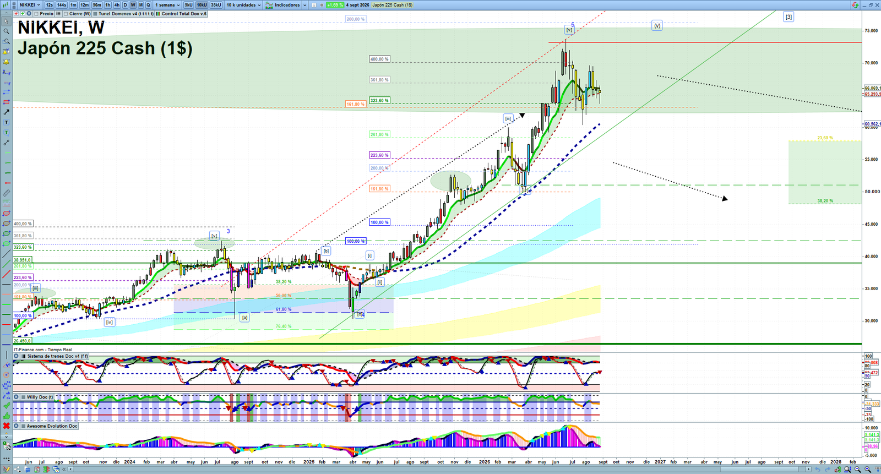Click the blue X remove icon near Precio
The height and width of the screenshot is (474, 881).
pyautogui.click(x=29, y=14)
